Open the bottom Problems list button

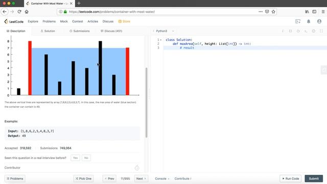(15, 178)
